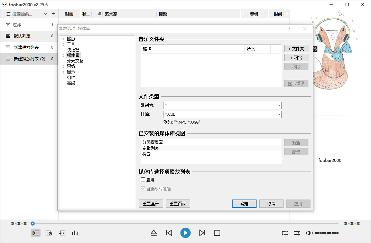Skip to previous track icon
This screenshot has width=371, height=243.
(x=169, y=233)
